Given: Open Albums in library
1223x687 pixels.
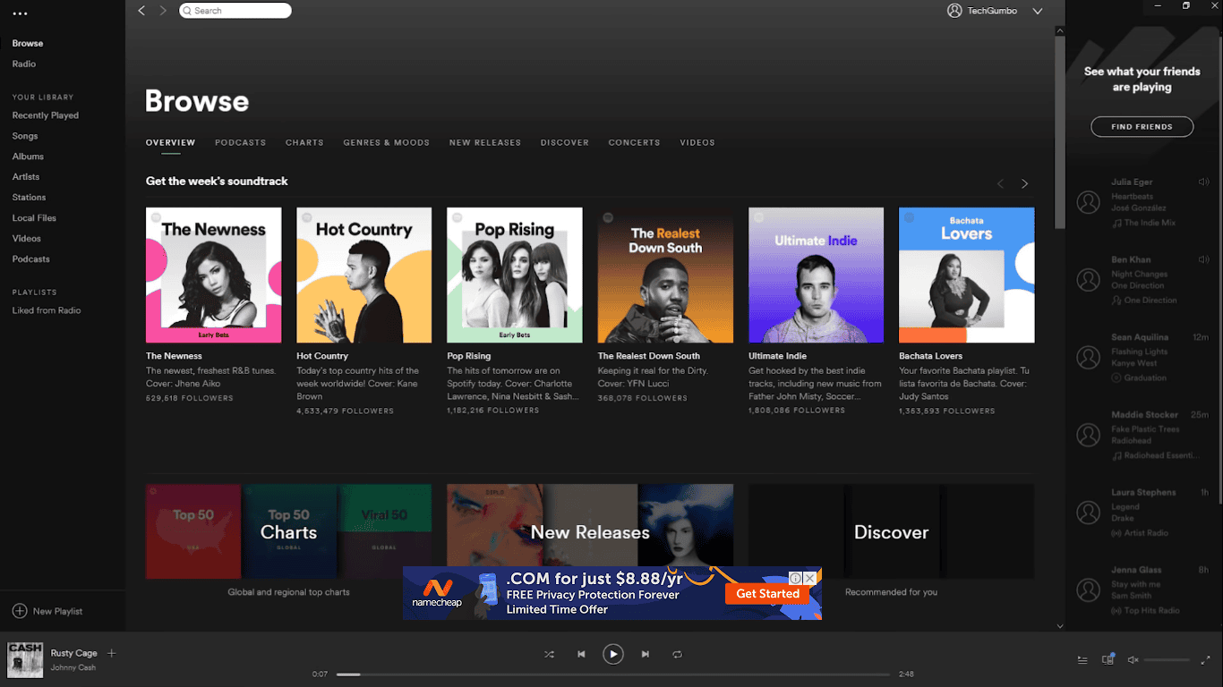Looking at the screenshot, I should point(28,157).
